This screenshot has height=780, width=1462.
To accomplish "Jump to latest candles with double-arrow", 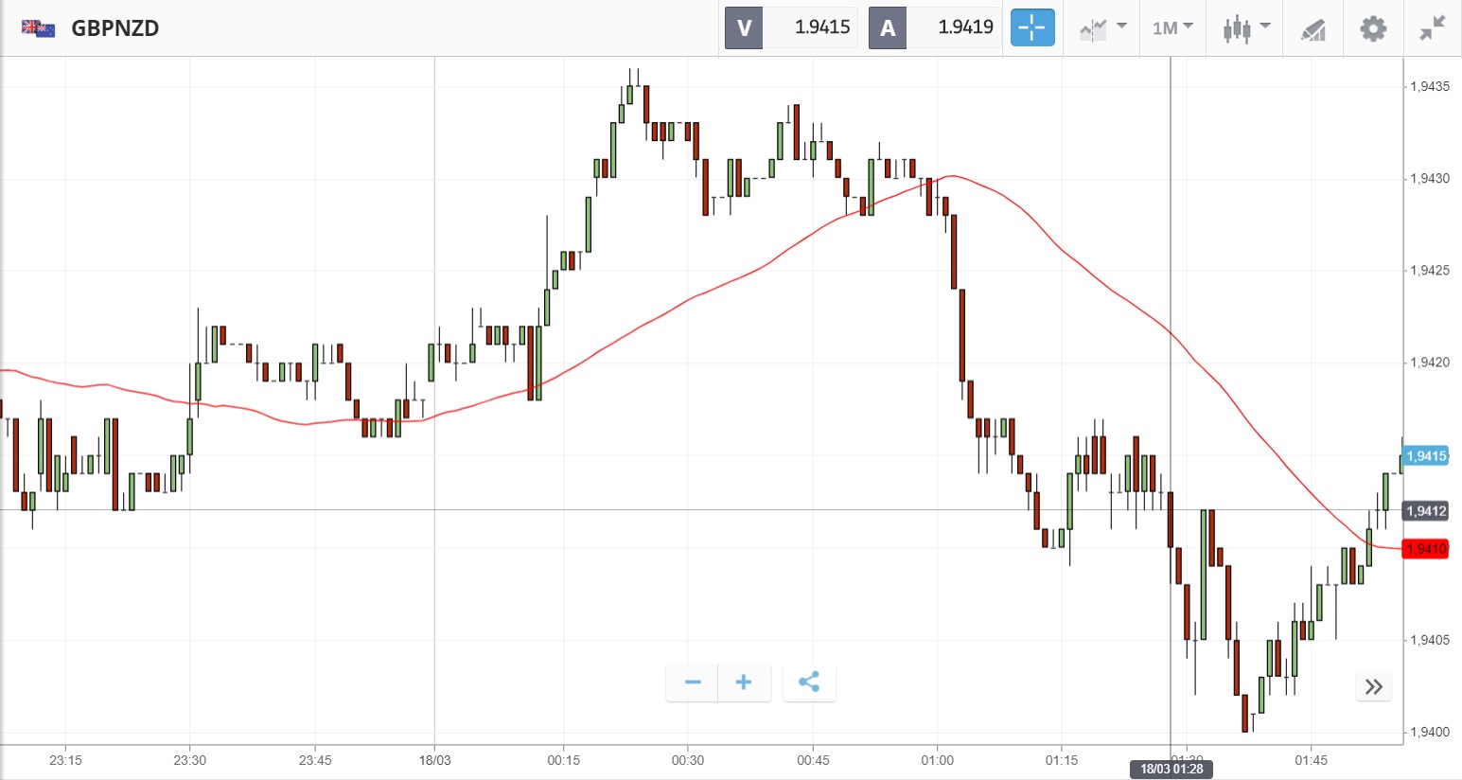I will click(x=1374, y=686).
